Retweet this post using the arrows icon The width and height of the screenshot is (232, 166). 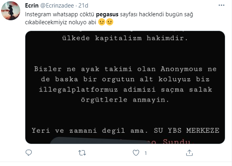[82, 152]
